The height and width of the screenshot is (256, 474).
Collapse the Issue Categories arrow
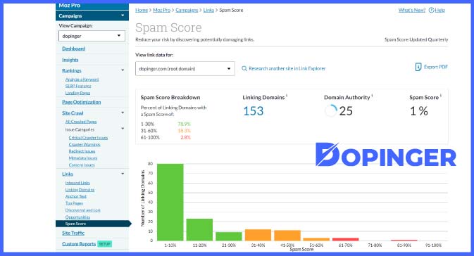point(123,129)
